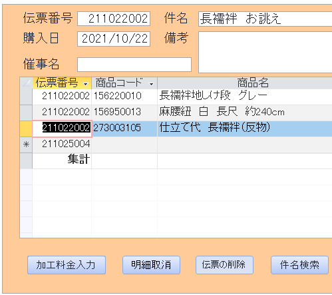Open the 伝票番号 column filter dropdown
The height and width of the screenshot is (295, 332).
click(x=85, y=84)
